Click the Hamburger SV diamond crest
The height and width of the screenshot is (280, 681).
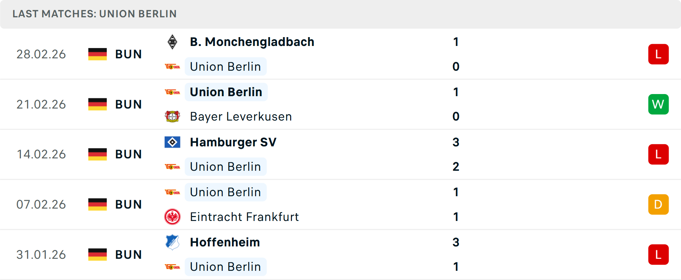point(172,142)
